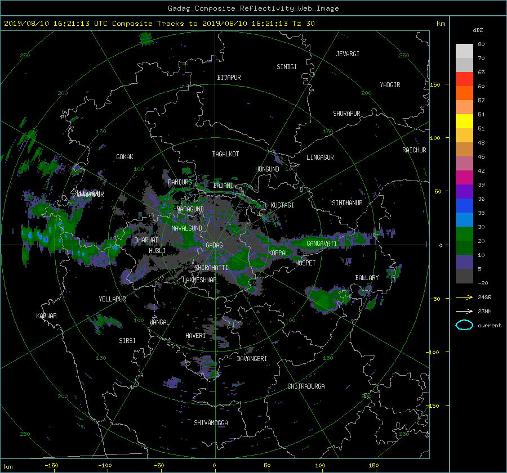Select the purple 39 dBZ color swatch
This screenshot has width=507, height=473.
click(464, 192)
